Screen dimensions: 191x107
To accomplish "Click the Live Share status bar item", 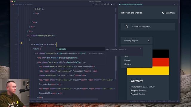I will [x=32, y=101].
